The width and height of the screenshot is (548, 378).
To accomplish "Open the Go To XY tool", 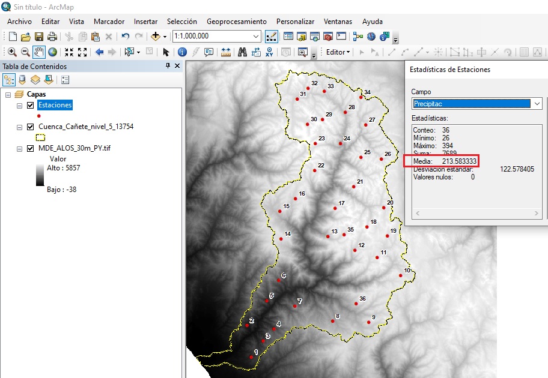I will pyautogui.click(x=269, y=52).
